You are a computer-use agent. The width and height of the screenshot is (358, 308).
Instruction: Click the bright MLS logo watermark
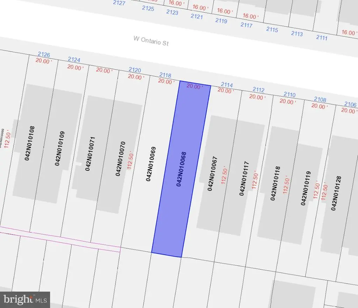25,300
